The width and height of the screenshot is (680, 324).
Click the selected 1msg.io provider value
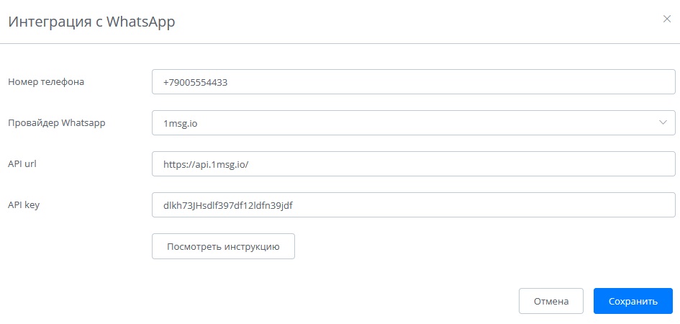coord(181,124)
